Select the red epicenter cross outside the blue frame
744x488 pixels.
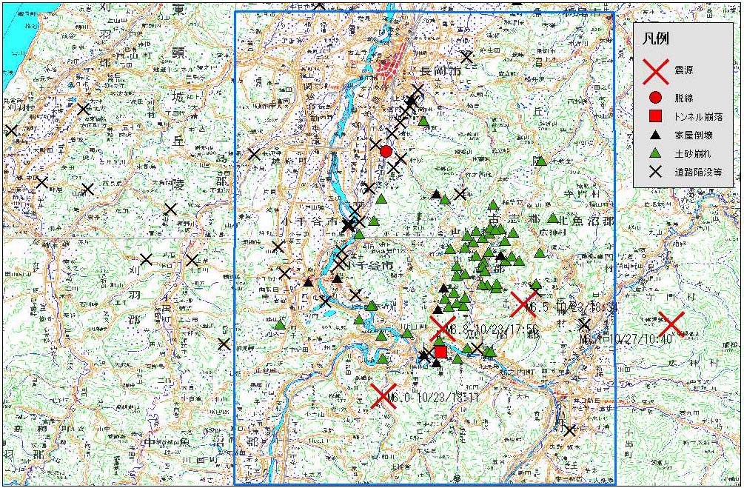(x=671, y=324)
